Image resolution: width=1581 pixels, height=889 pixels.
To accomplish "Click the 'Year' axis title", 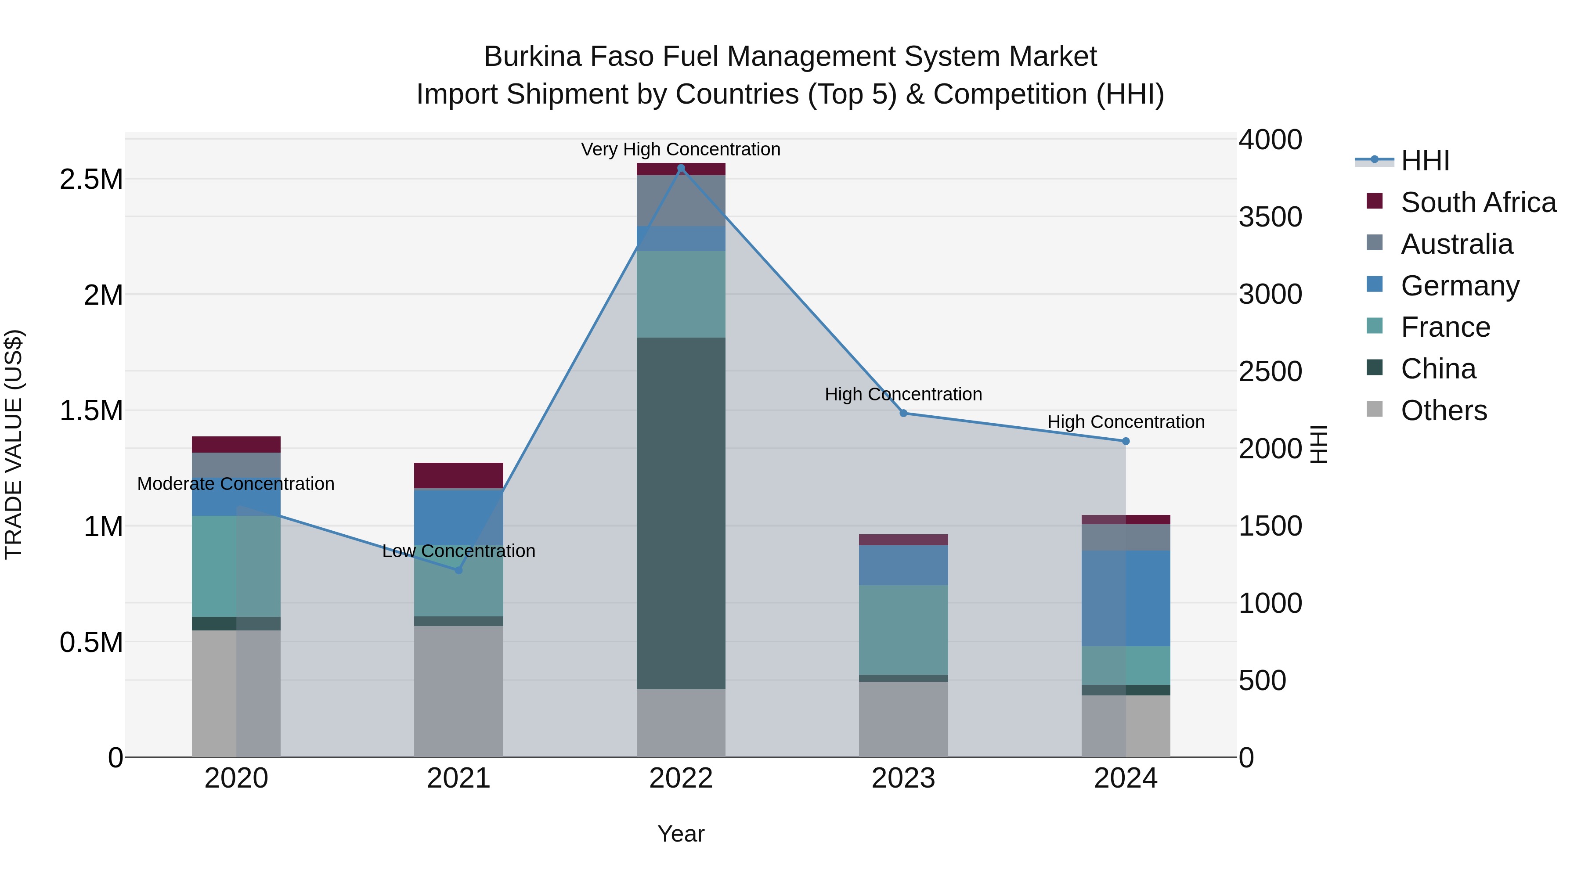I will click(681, 834).
